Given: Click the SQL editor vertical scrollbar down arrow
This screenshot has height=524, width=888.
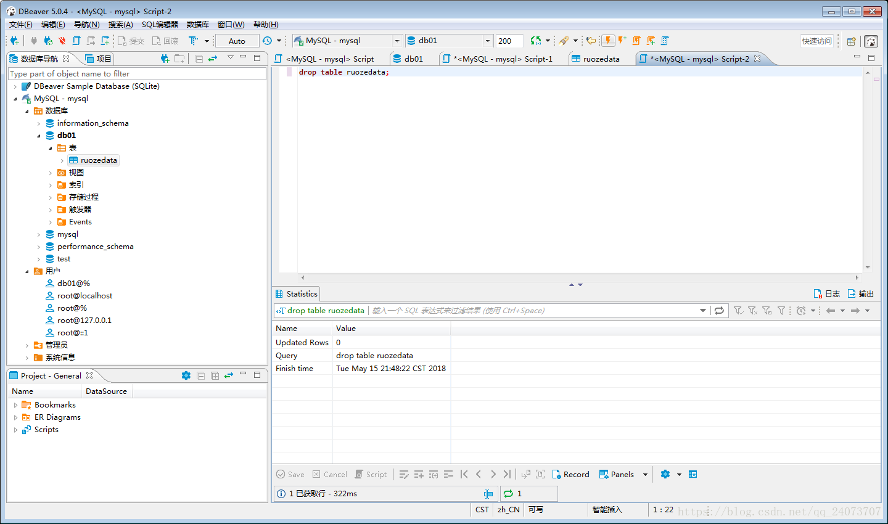Looking at the screenshot, I should coord(868,268).
